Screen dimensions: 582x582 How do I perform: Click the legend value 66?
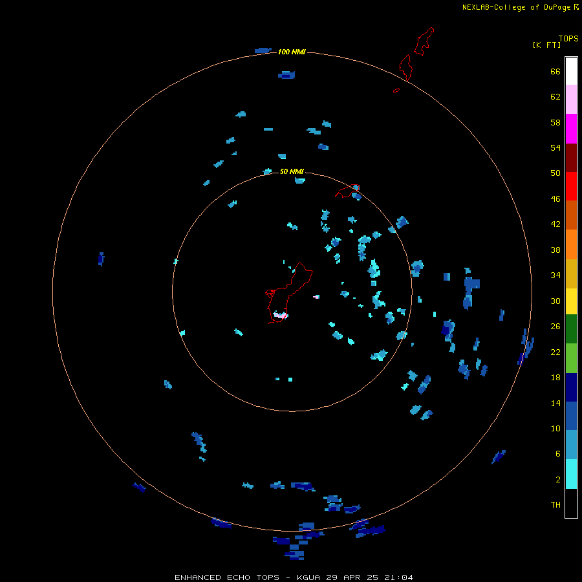click(555, 71)
